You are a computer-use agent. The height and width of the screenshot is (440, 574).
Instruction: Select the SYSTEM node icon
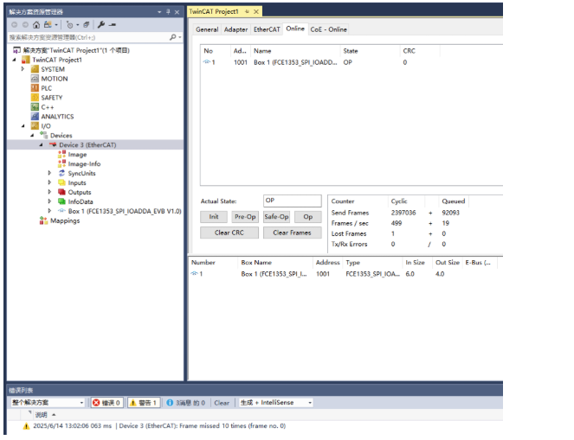pyautogui.click(x=35, y=69)
